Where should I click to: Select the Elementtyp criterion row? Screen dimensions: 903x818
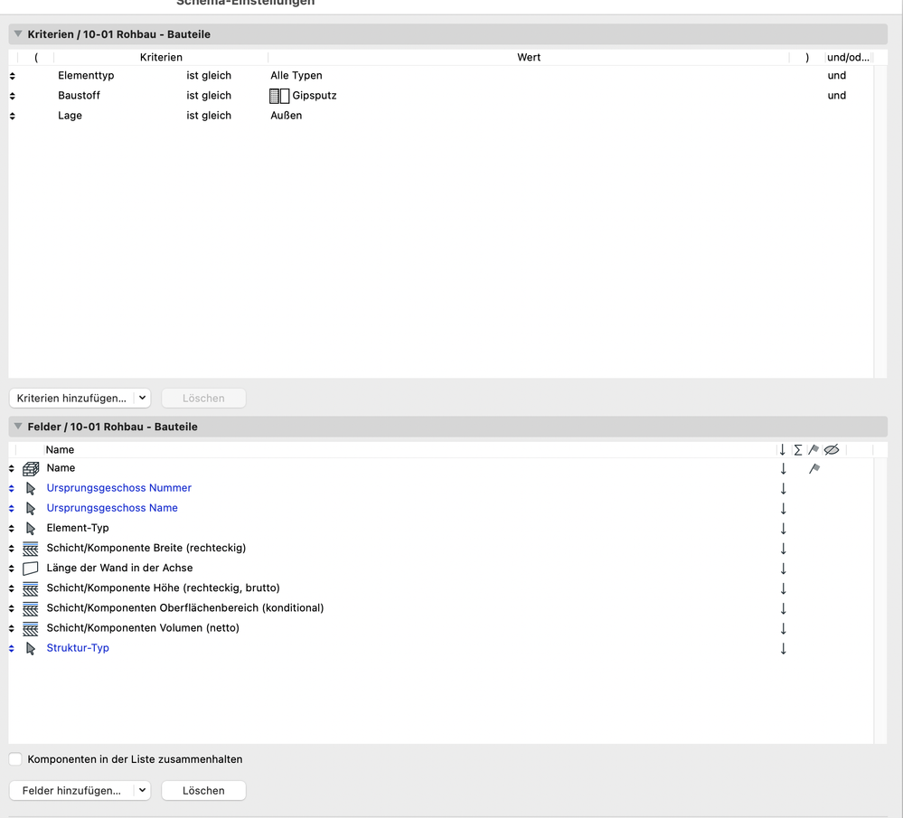[x=440, y=75]
